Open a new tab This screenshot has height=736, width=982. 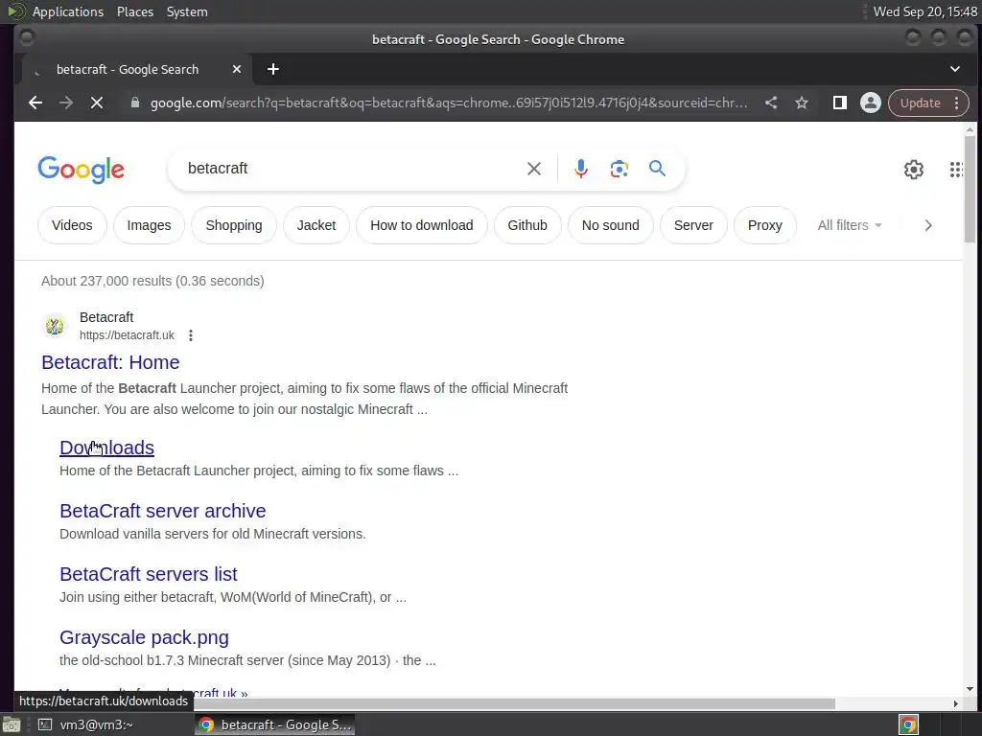point(273,69)
